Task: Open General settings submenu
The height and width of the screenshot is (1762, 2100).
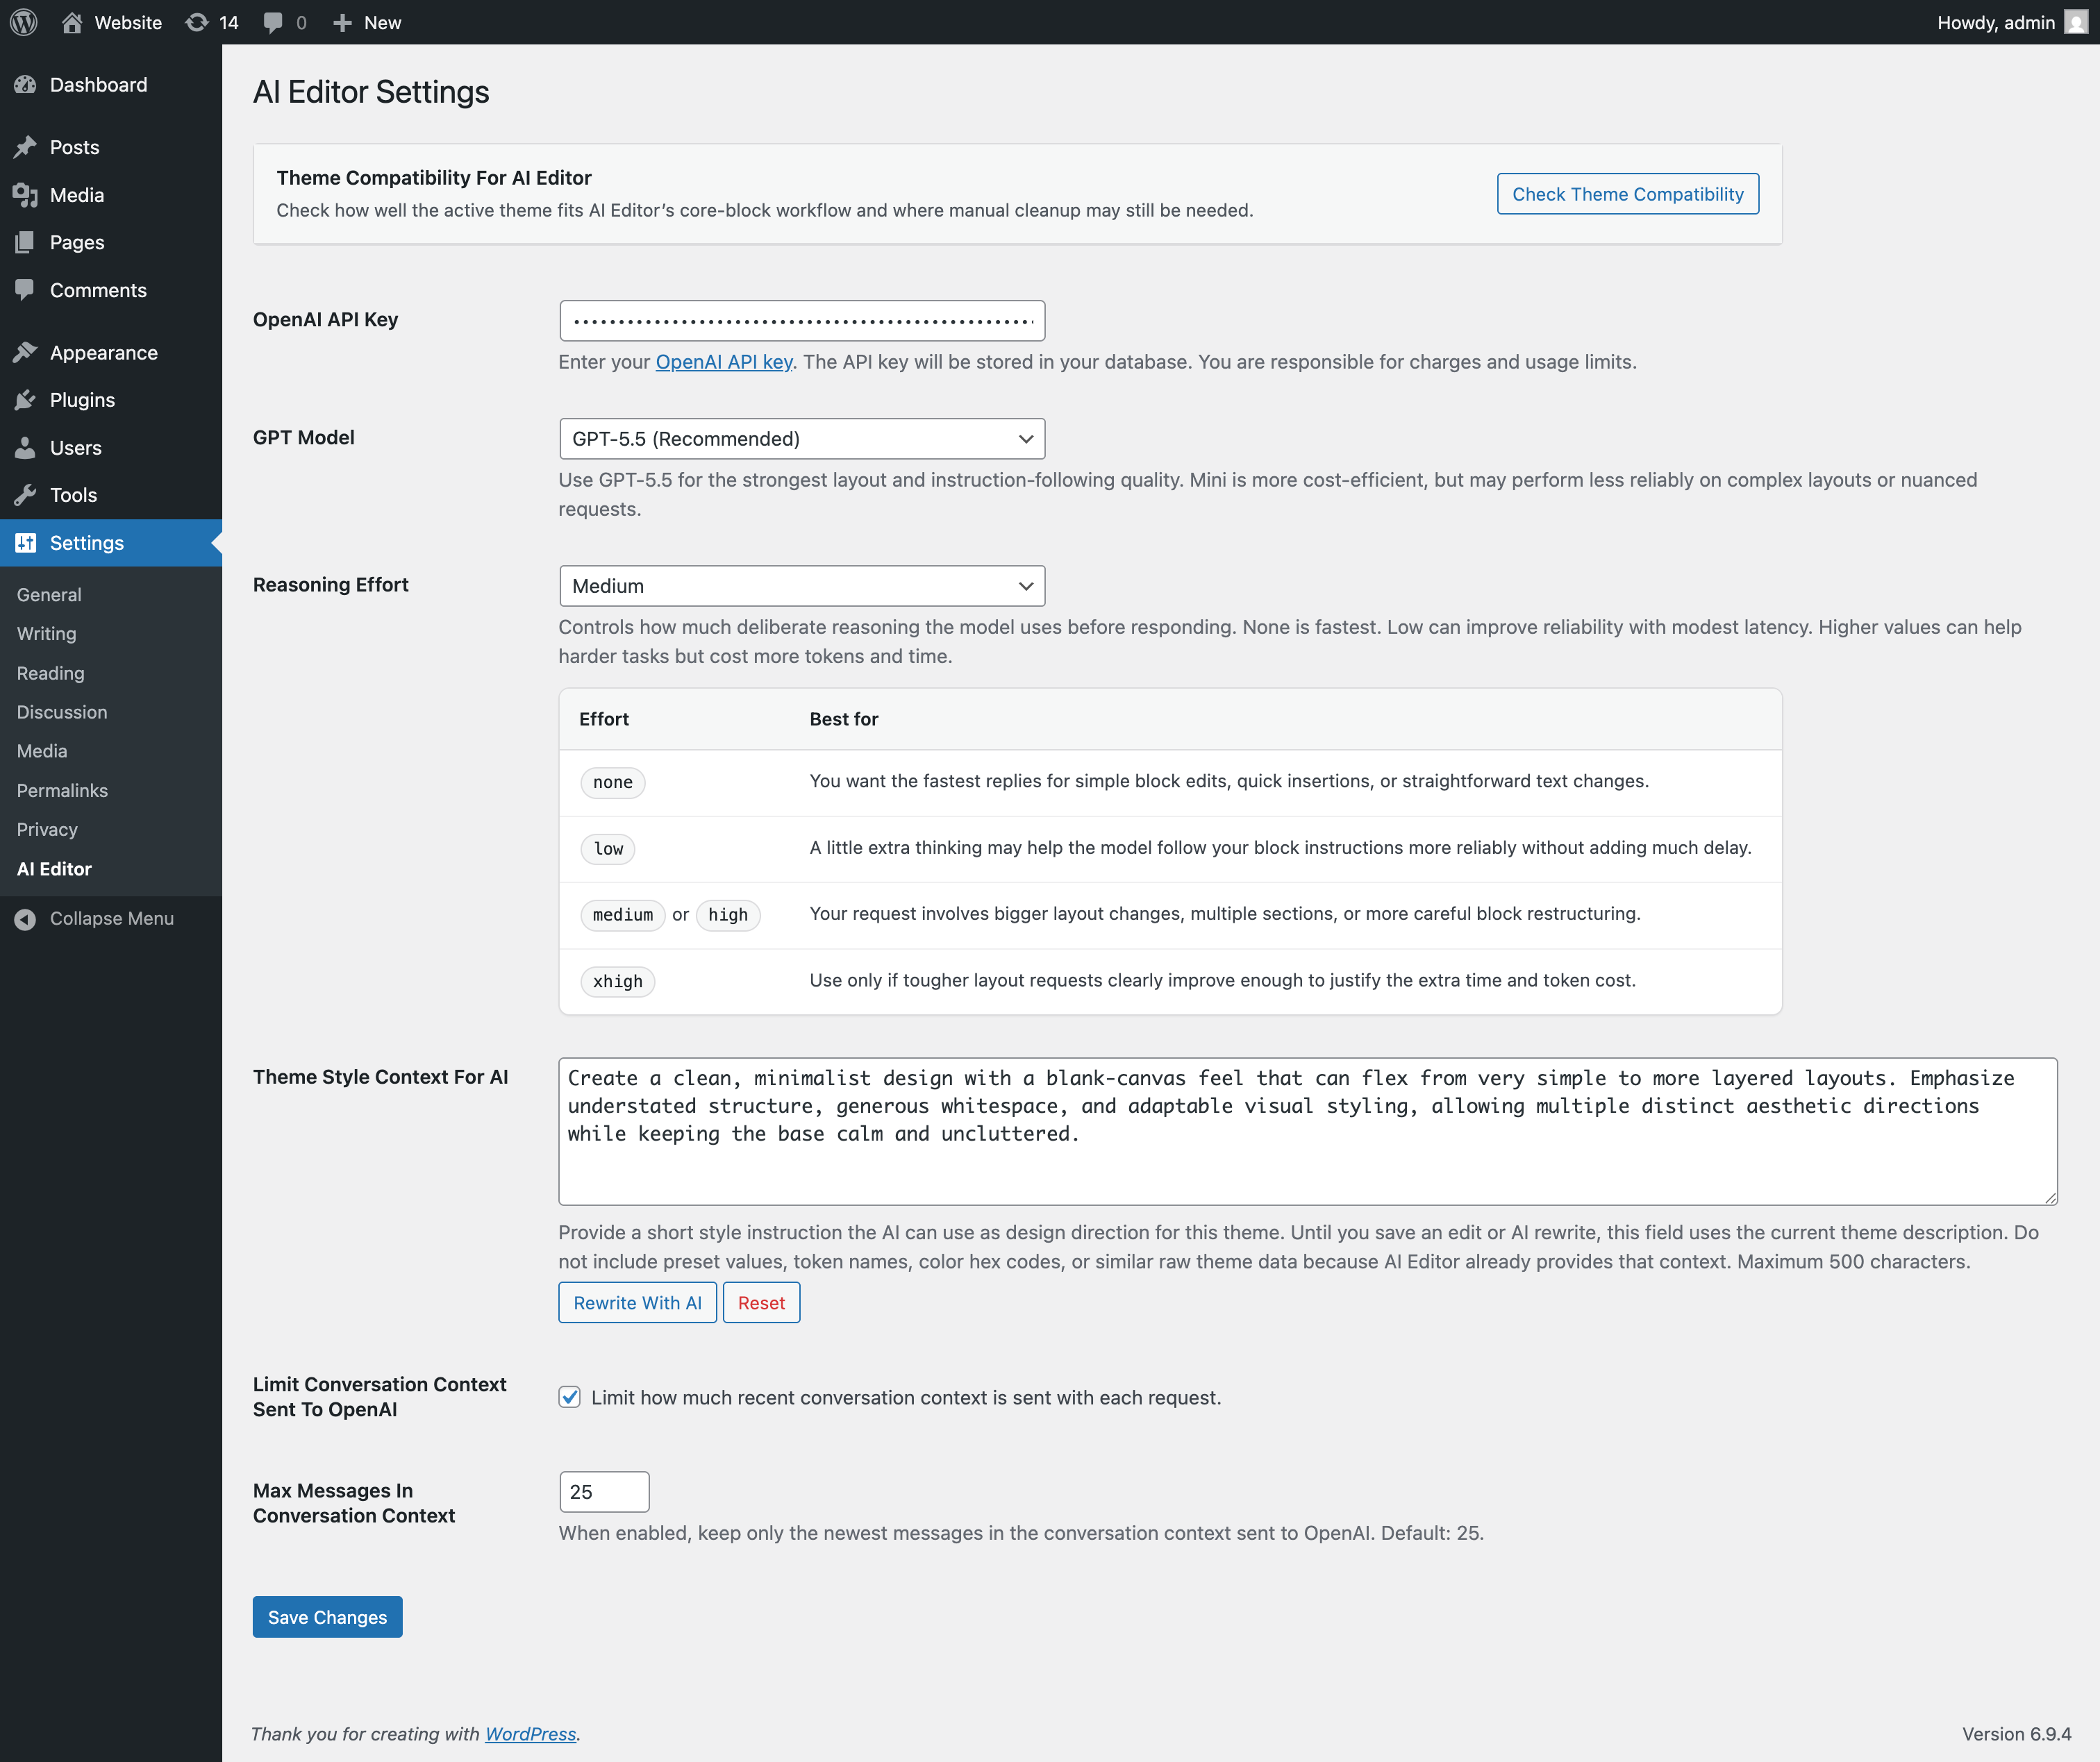Action: [49, 595]
